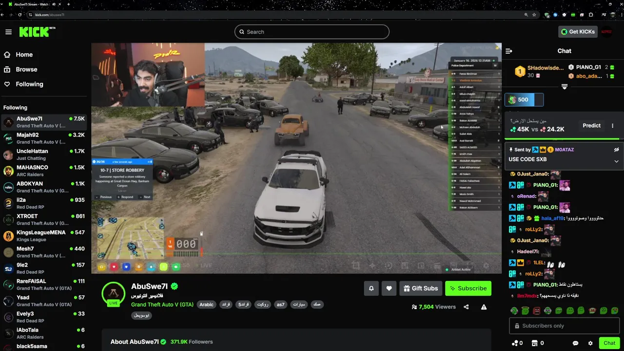Screen dimensions: 624x351
Task: Open the user profile avatar in header
Action: tap(606, 32)
